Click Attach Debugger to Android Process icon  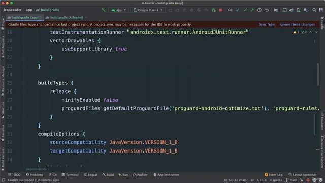214,10
